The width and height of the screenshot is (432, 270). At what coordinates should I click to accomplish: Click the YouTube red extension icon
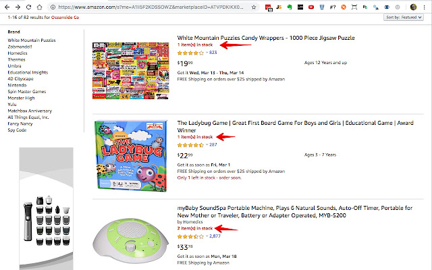pyautogui.click(x=310, y=6)
